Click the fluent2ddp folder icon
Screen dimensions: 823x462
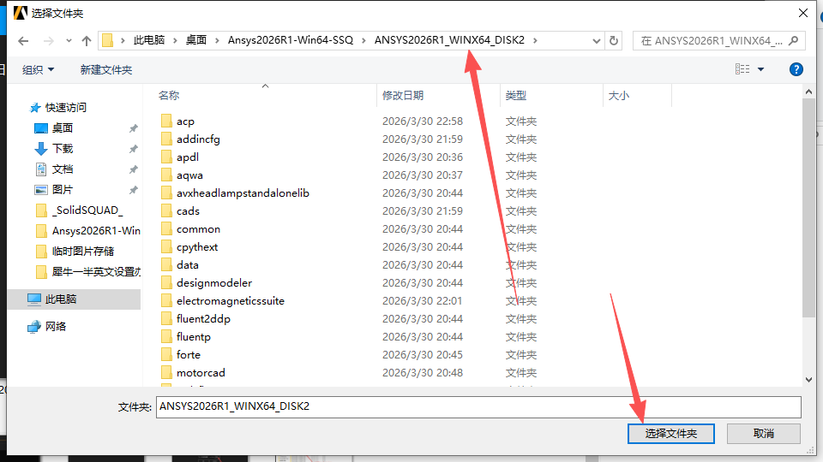tap(166, 318)
